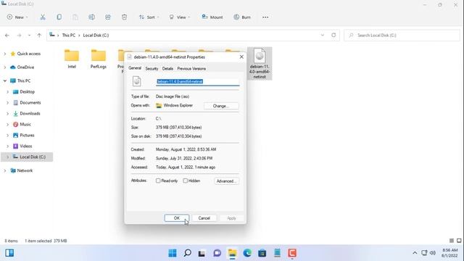Open Microsoft Edge from the taskbar

247,253
